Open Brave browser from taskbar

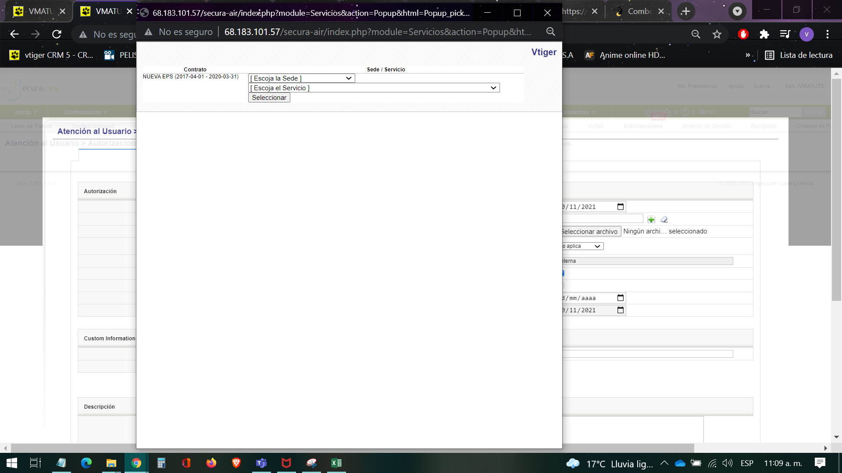236,463
